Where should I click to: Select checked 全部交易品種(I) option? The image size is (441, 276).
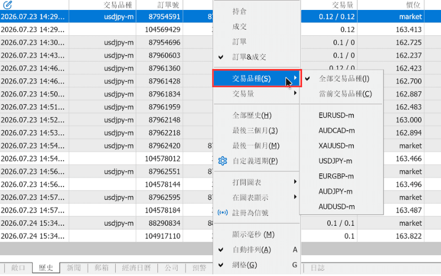point(343,78)
